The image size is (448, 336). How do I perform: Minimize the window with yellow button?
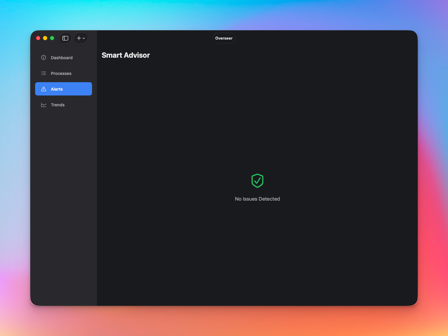click(45, 38)
